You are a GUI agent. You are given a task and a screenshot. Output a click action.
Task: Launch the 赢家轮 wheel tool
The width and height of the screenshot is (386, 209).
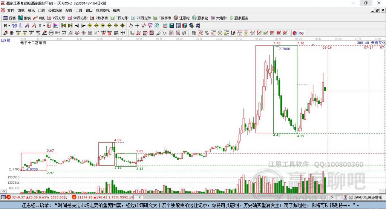[200, 18]
